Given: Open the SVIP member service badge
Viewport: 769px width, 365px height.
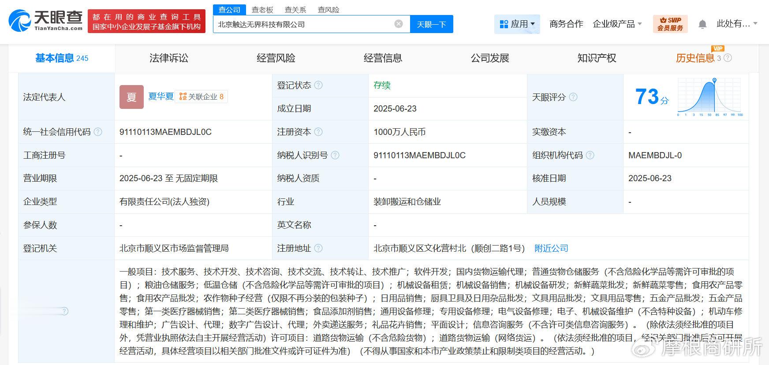Looking at the screenshot, I should 670,24.
